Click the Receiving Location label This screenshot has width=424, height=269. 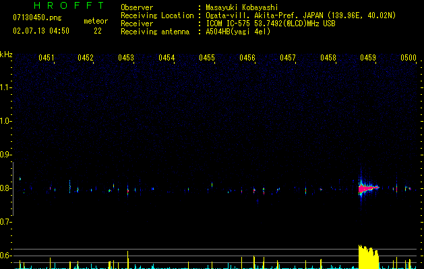click(x=157, y=15)
